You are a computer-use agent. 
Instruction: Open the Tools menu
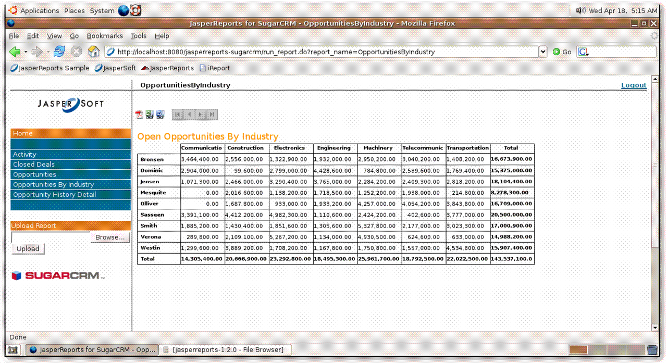139,36
